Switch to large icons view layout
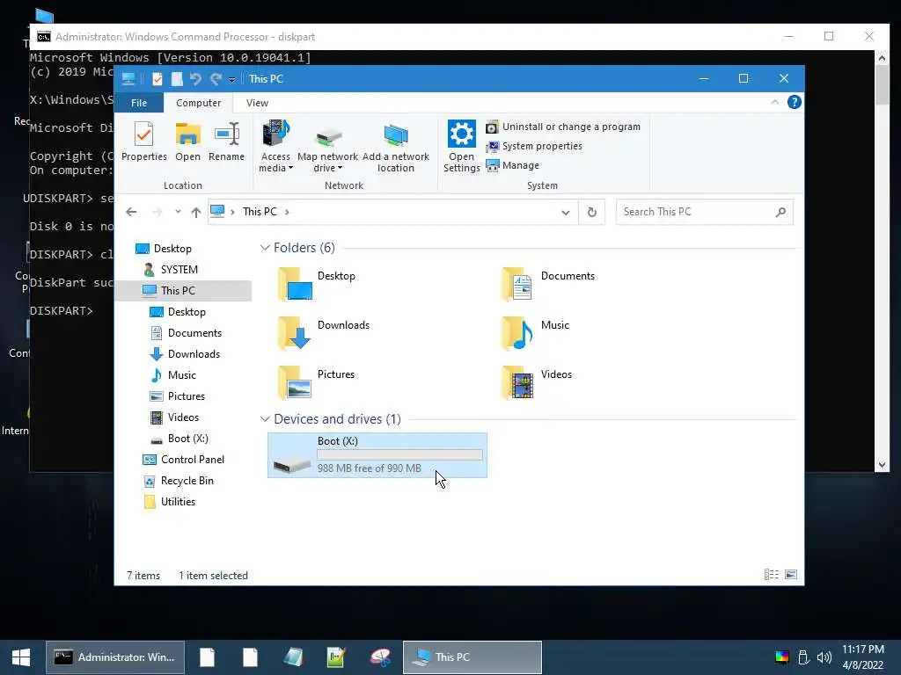This screenshot has width=901, height=675. 791,575
